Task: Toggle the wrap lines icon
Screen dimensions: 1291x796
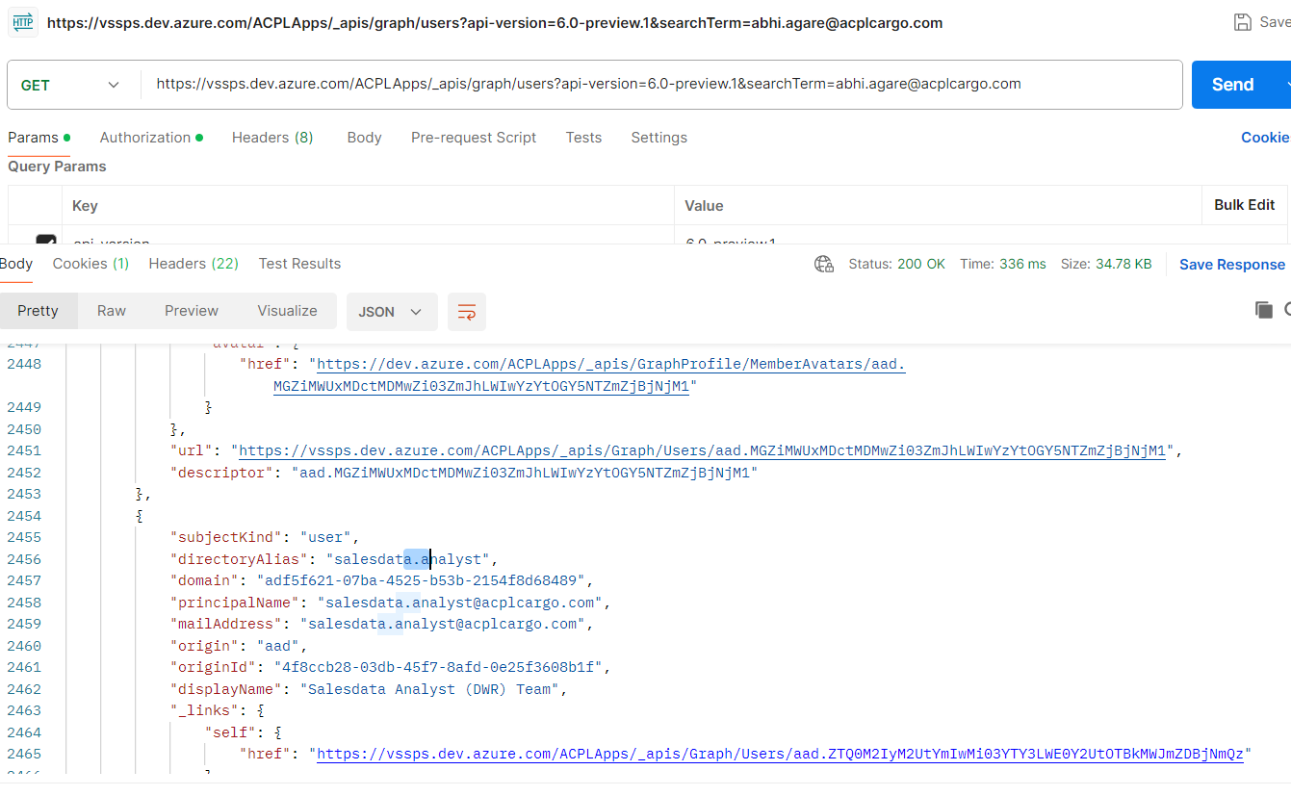Action: point(467,312)
